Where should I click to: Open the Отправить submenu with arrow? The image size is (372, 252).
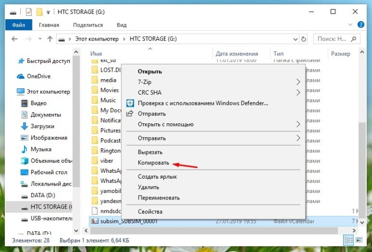(x=213, y=138)
